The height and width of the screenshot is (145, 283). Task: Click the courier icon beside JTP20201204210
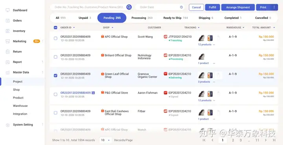(165, 37)
